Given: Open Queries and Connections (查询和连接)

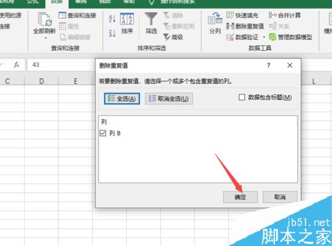Looking at the screenshot, I should pyautogui.click(x=77, y=15).
